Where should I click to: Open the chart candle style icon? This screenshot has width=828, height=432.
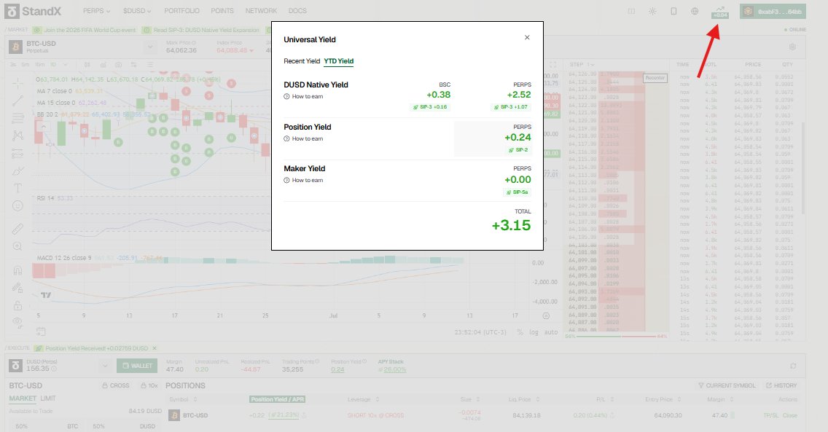tap(87, 65)
